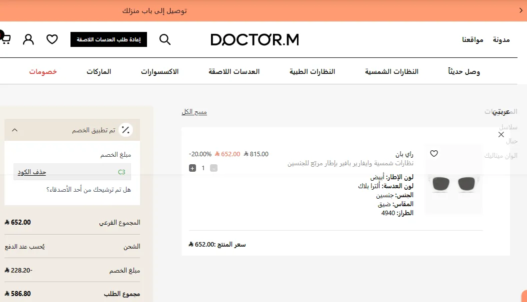Click the C3 coupon code field
527x302 pixels.
(72, 172)
